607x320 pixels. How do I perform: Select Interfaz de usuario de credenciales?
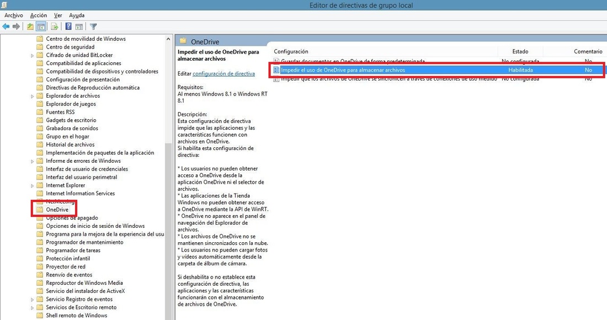(x=87, y=169)
